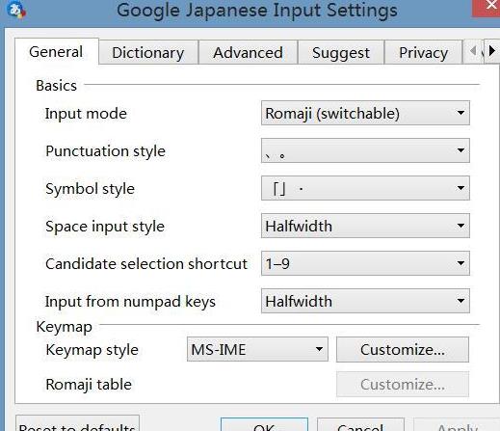Click the Reset to defaults button
The height and width of the screenshot is (431, 500).
point(77,424)
